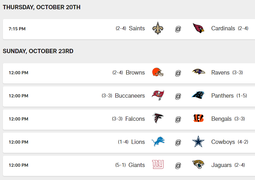Click the Jaguars team logo
Image resolution: width=255 pixels, height=180 pixels.
[x=198, y=165]
